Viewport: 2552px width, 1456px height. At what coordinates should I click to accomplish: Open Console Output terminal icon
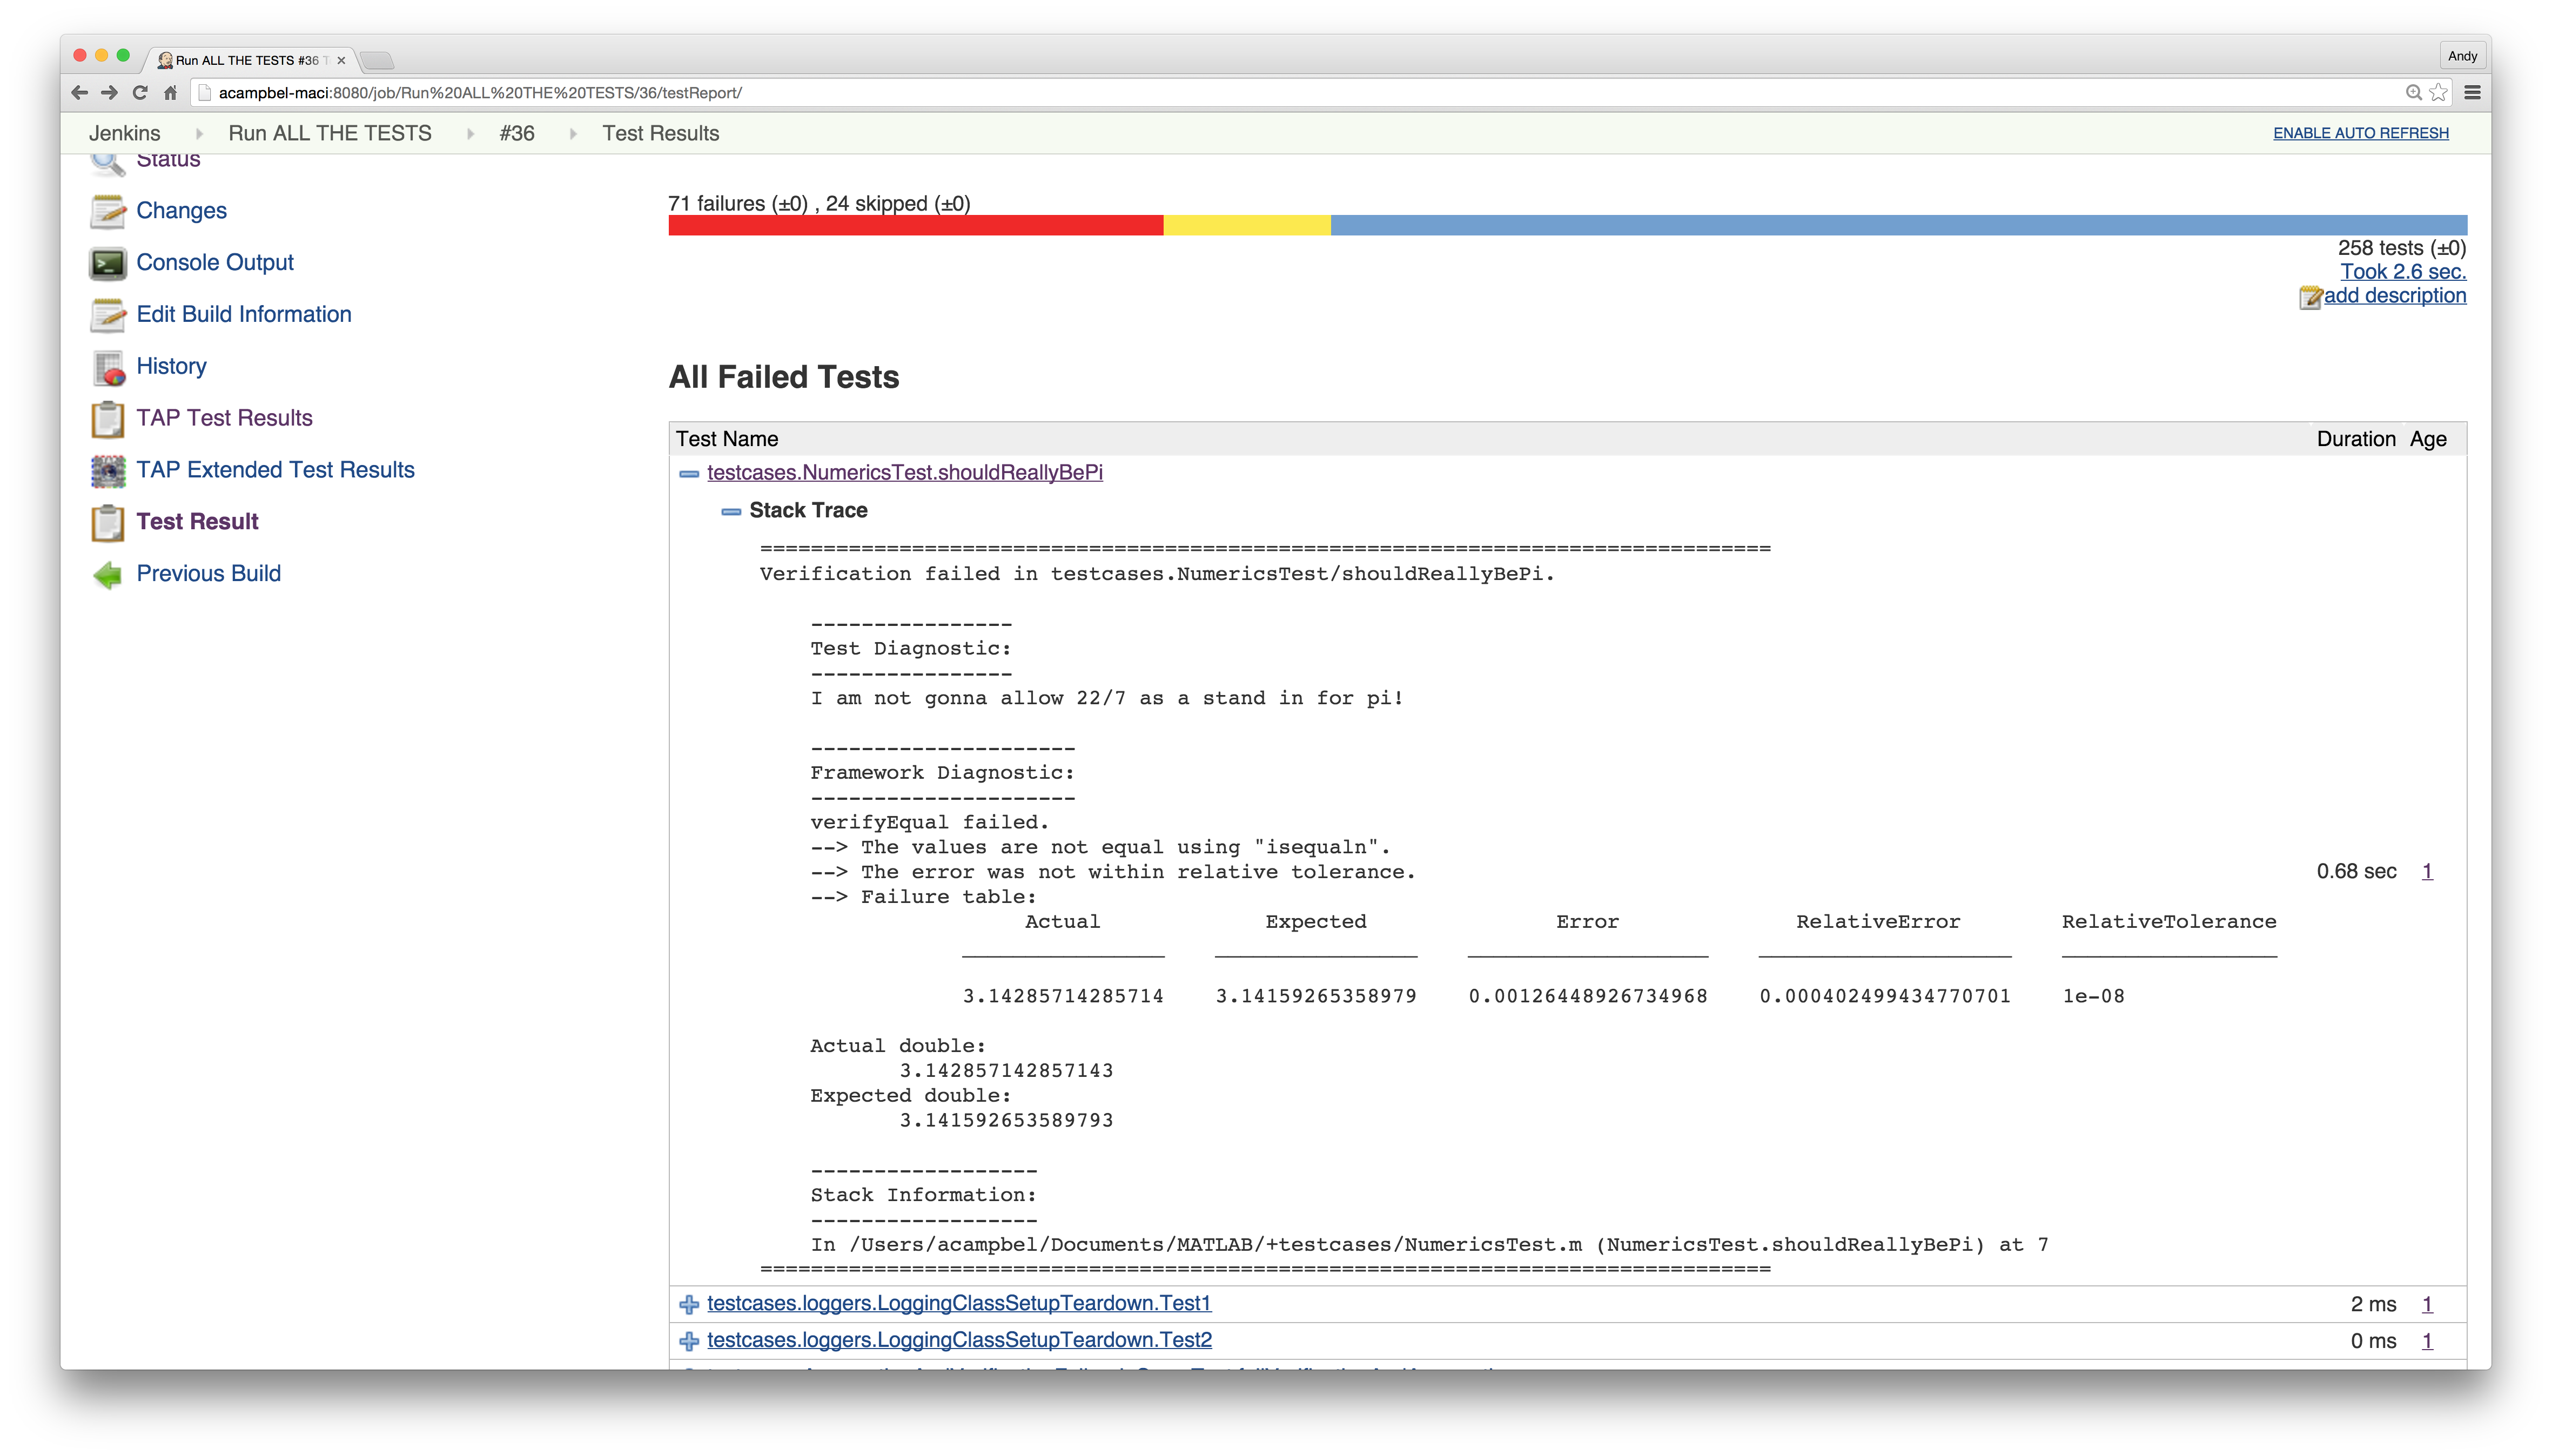[x=107, y=263]
